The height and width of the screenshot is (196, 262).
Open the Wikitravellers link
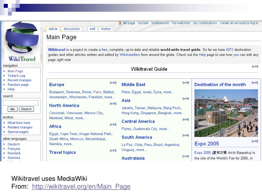click(x=130, y=55)
